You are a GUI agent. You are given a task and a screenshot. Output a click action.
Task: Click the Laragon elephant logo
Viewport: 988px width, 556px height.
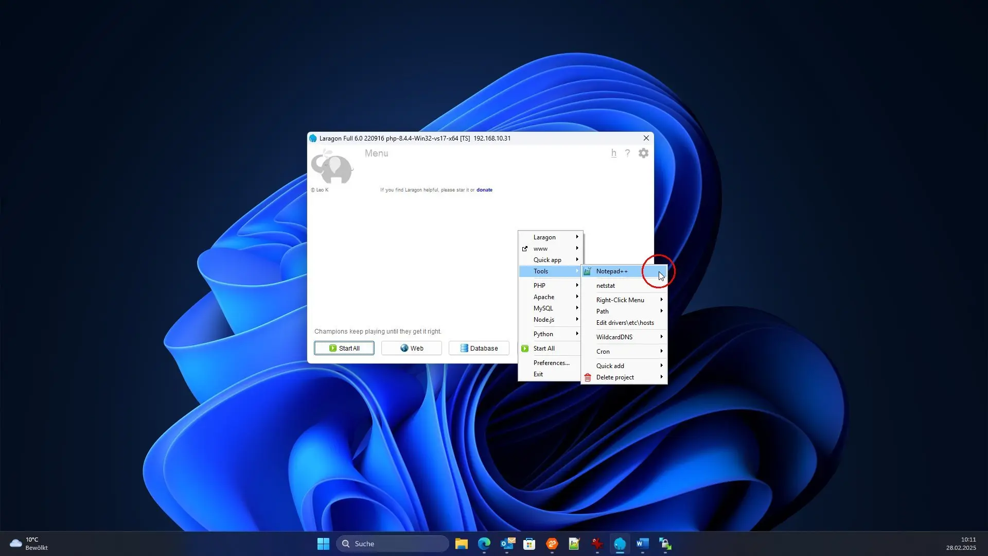tap(332, 166)
